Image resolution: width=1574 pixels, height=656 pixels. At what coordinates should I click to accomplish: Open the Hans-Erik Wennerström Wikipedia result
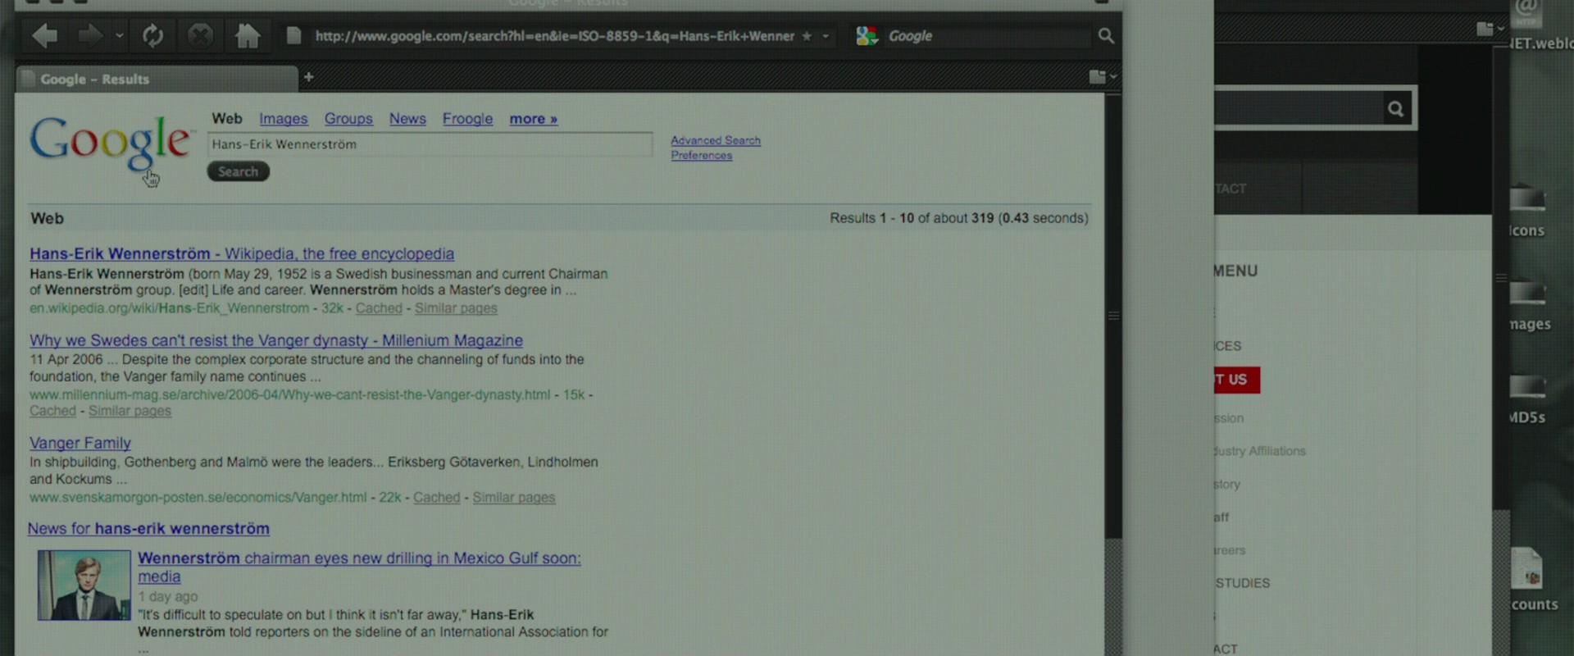[242, 254]
